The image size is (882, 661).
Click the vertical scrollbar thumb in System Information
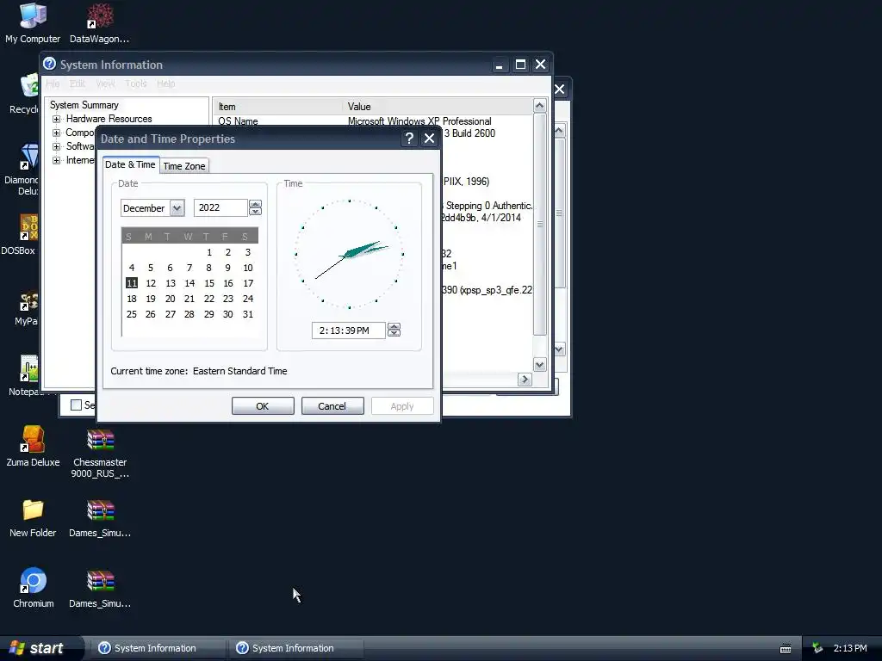pos(539,224)
